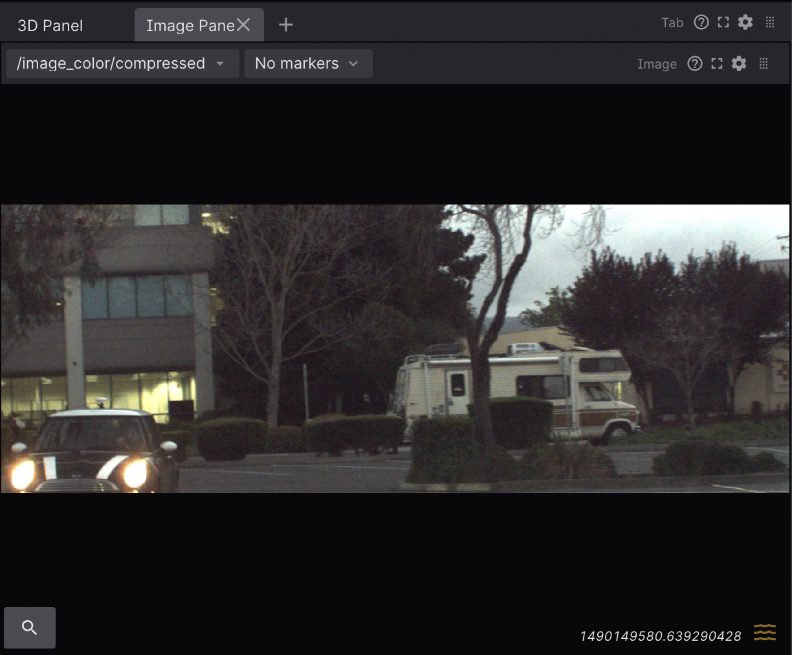Expand the No markers dropdown
792x655 pixels.
click(x=298, y=63)
